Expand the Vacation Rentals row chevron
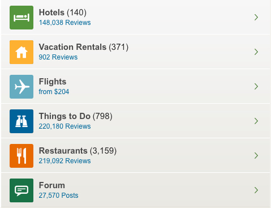This screenshot has width=271, height=208. (256, 52)
